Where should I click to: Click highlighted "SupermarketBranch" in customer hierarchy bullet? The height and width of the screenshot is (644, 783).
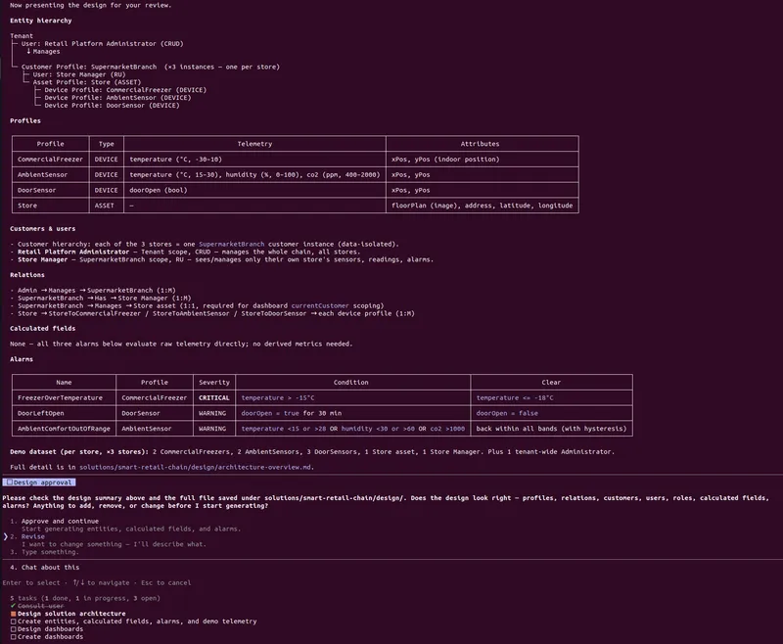coord(232,244)
